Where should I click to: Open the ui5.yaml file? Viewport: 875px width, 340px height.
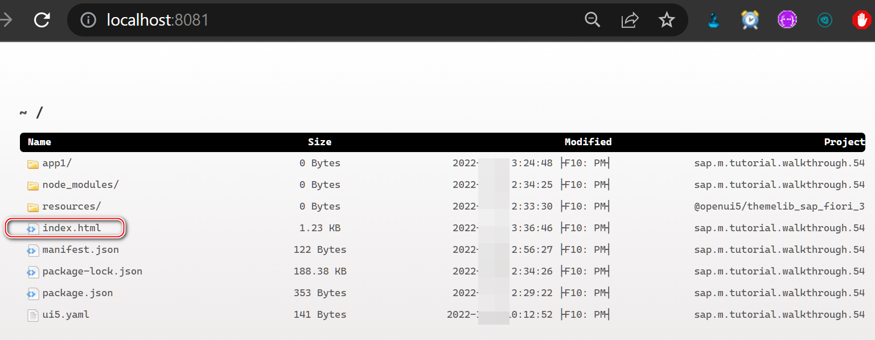65,314
